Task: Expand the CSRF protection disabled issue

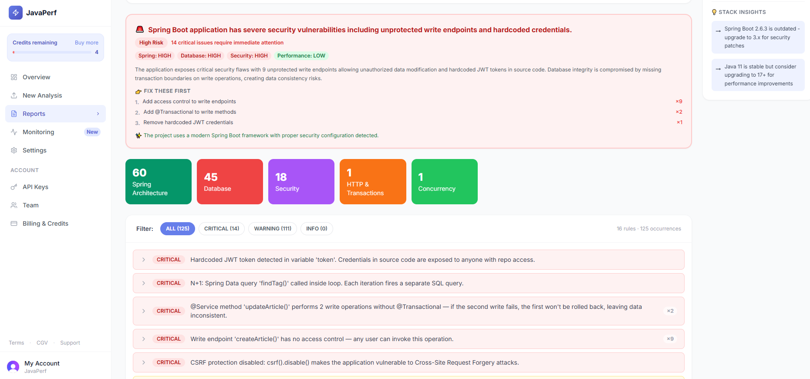Action: [144, 362]
